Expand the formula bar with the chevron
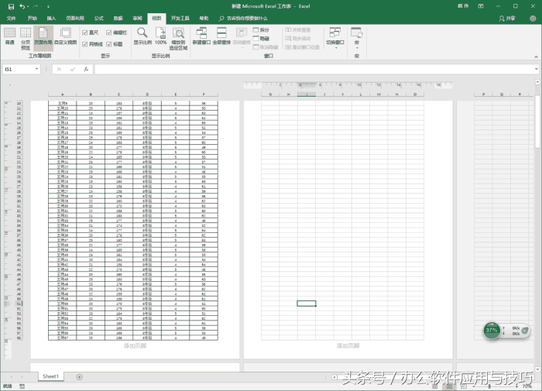 (536, 69)
